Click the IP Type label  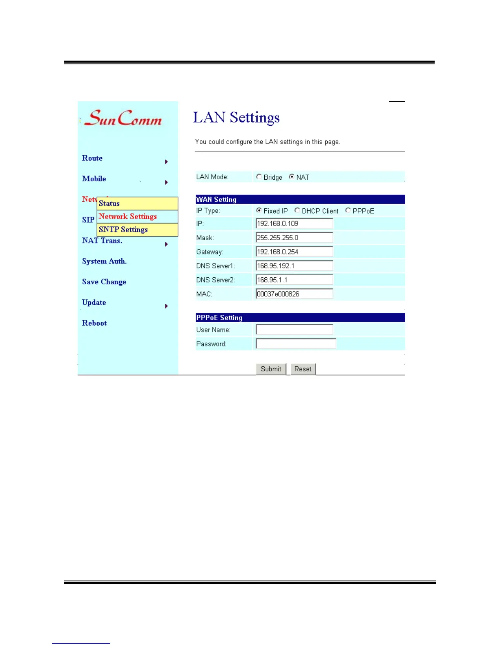click(208, 211)
